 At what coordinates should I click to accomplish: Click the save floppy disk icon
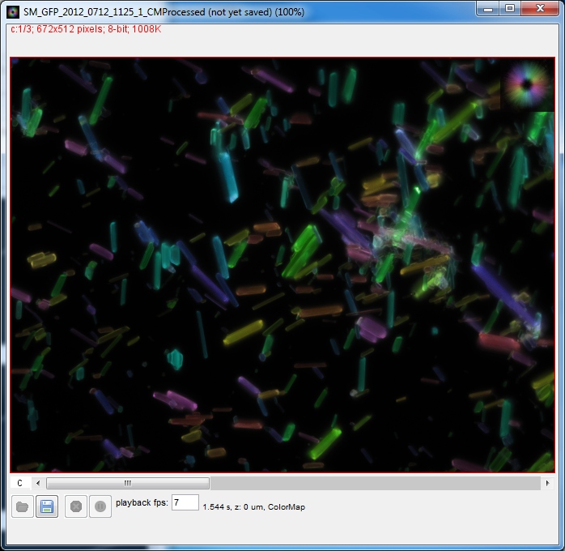coord(47,506)
